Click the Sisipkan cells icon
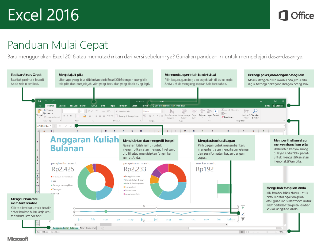This screenshot has width=321, height=248. [x=202, y=111]
